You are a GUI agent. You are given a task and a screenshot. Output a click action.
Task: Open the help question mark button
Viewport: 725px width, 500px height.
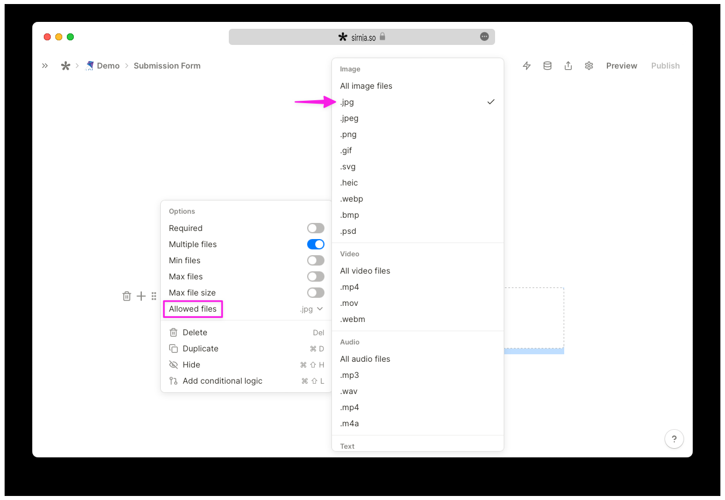tap(674, 439)
